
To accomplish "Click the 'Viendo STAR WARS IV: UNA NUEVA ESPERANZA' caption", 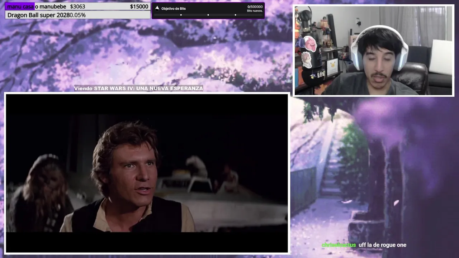I will [x=138, y=88].
